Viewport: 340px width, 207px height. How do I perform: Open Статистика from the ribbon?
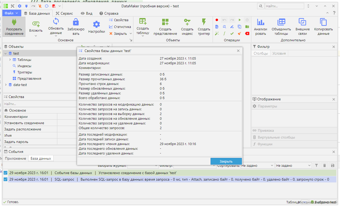pos(120,27)
